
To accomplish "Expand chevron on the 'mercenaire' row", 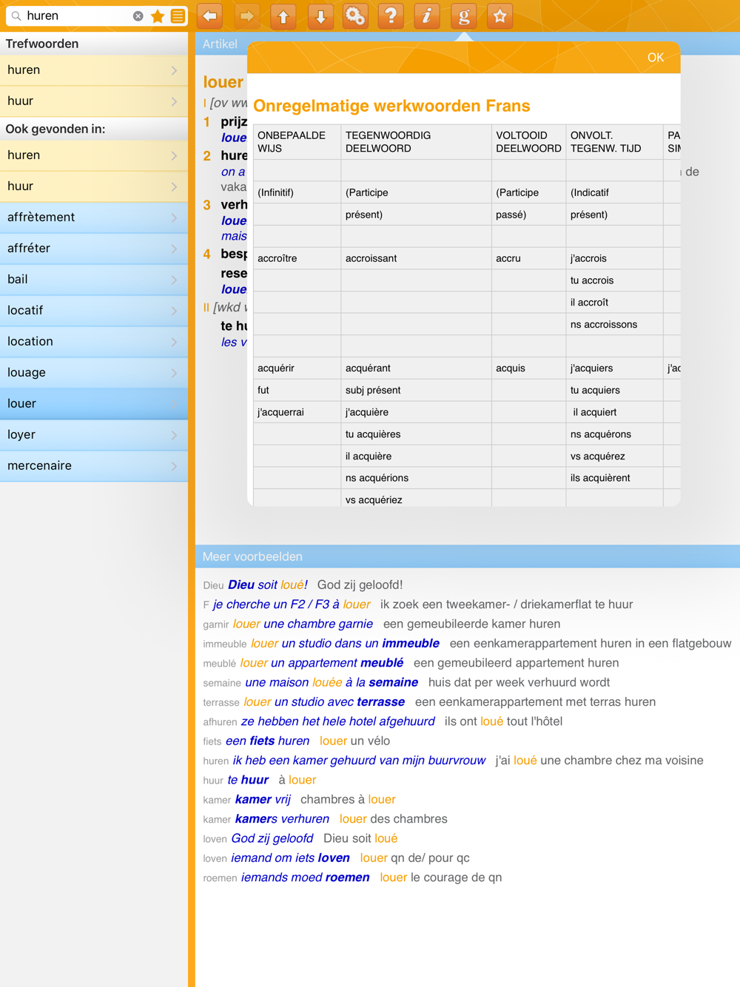I will pos(175,466).
